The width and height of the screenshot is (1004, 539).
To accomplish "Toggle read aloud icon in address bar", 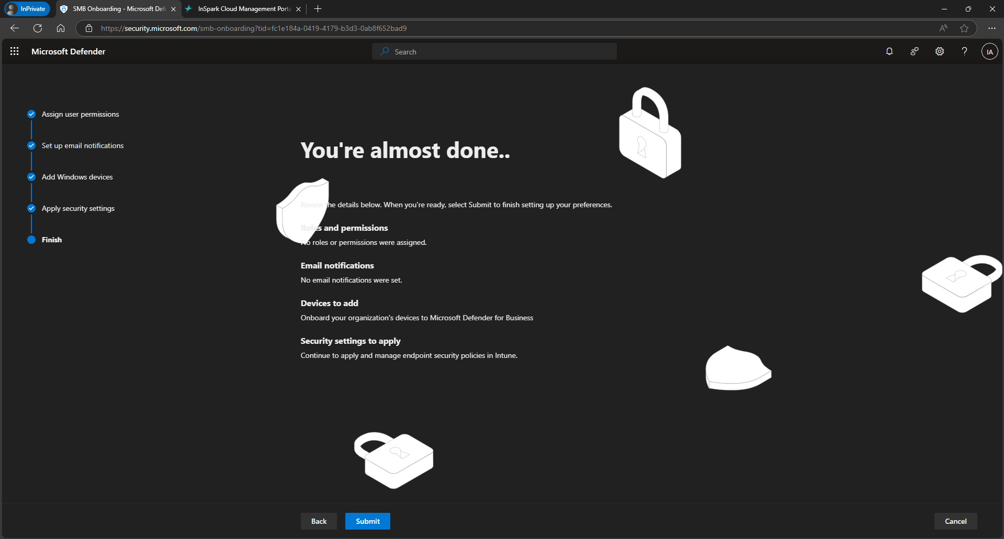I will pos(943,28).
